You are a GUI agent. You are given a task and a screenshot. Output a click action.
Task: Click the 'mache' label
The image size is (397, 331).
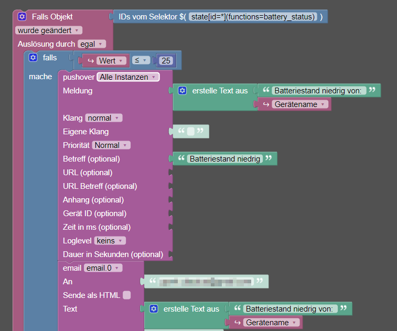40,77
